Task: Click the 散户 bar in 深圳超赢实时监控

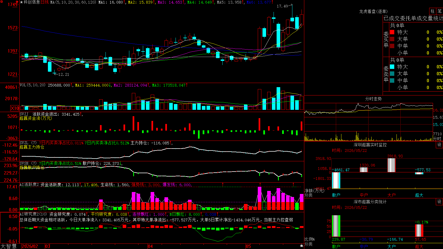Action: tap(336, 180)
